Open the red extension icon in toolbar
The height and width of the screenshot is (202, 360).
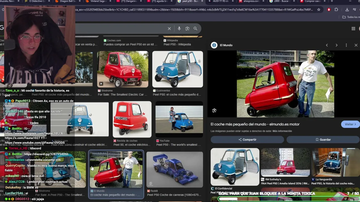(x=329, y=10)
